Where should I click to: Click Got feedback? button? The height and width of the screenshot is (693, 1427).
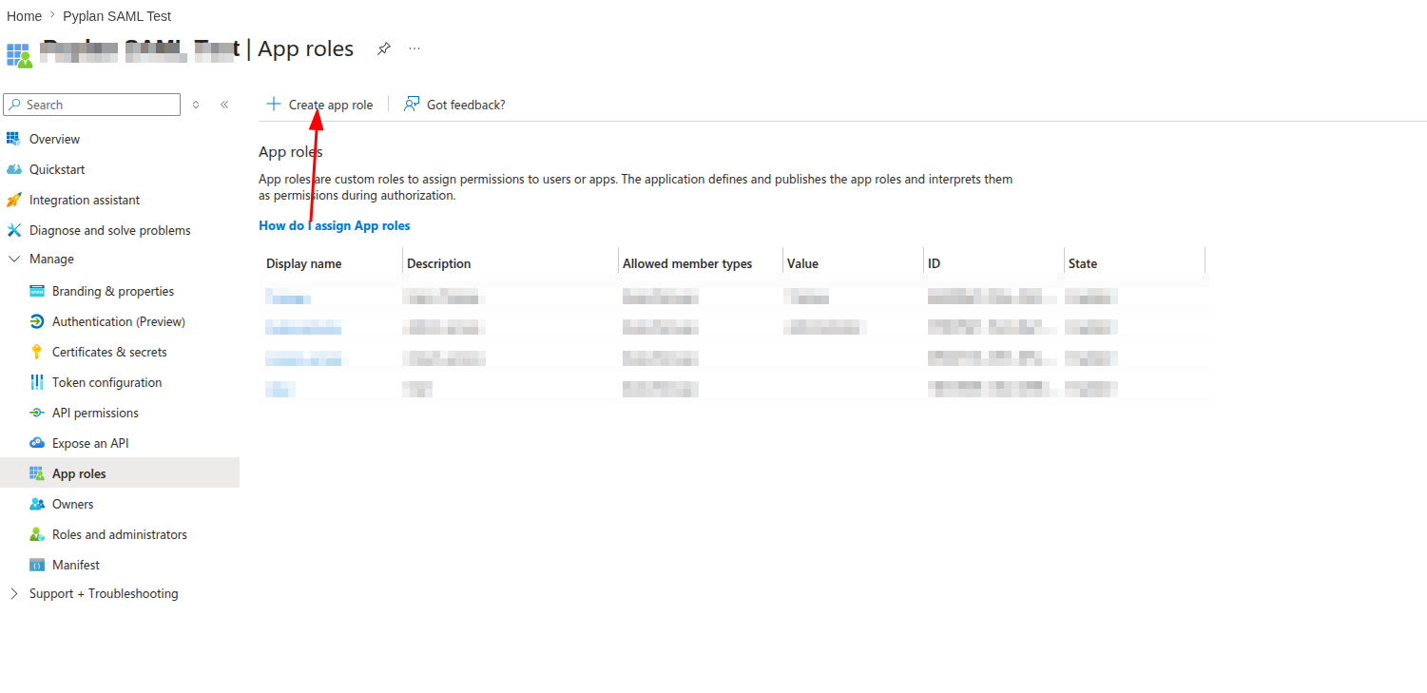pos(454,105)
